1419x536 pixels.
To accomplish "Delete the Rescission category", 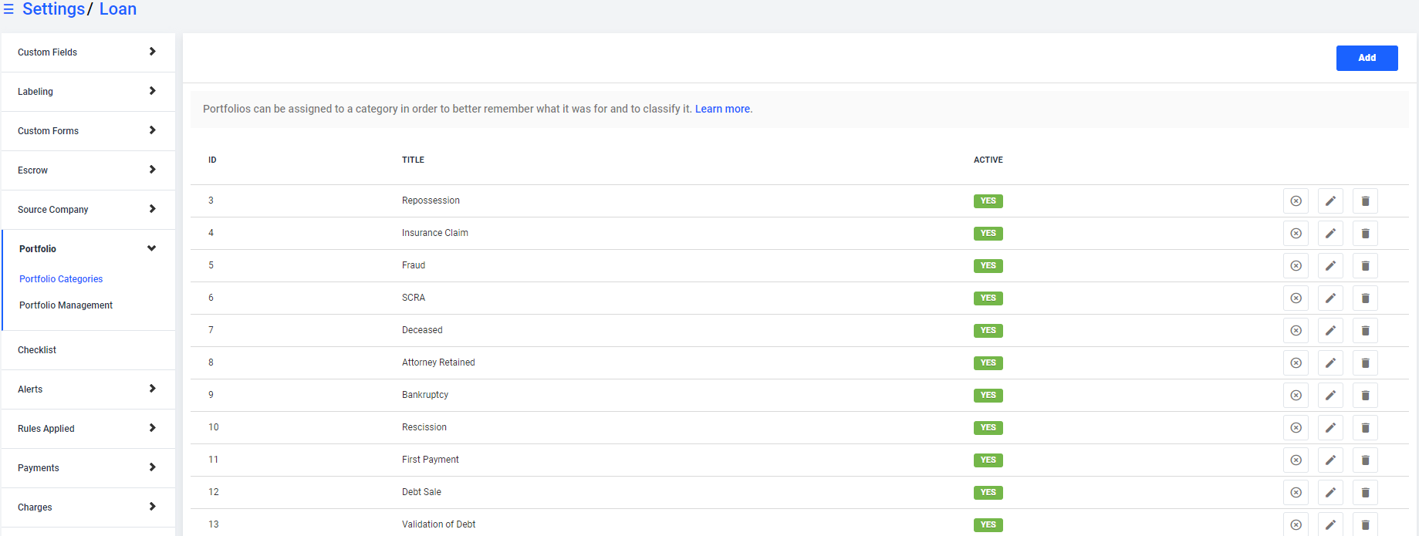I will (1365, 428).
